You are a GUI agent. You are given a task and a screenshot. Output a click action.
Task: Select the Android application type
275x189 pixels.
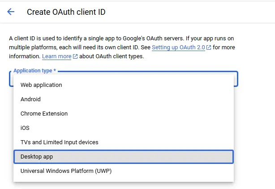(x=124, y=99)
